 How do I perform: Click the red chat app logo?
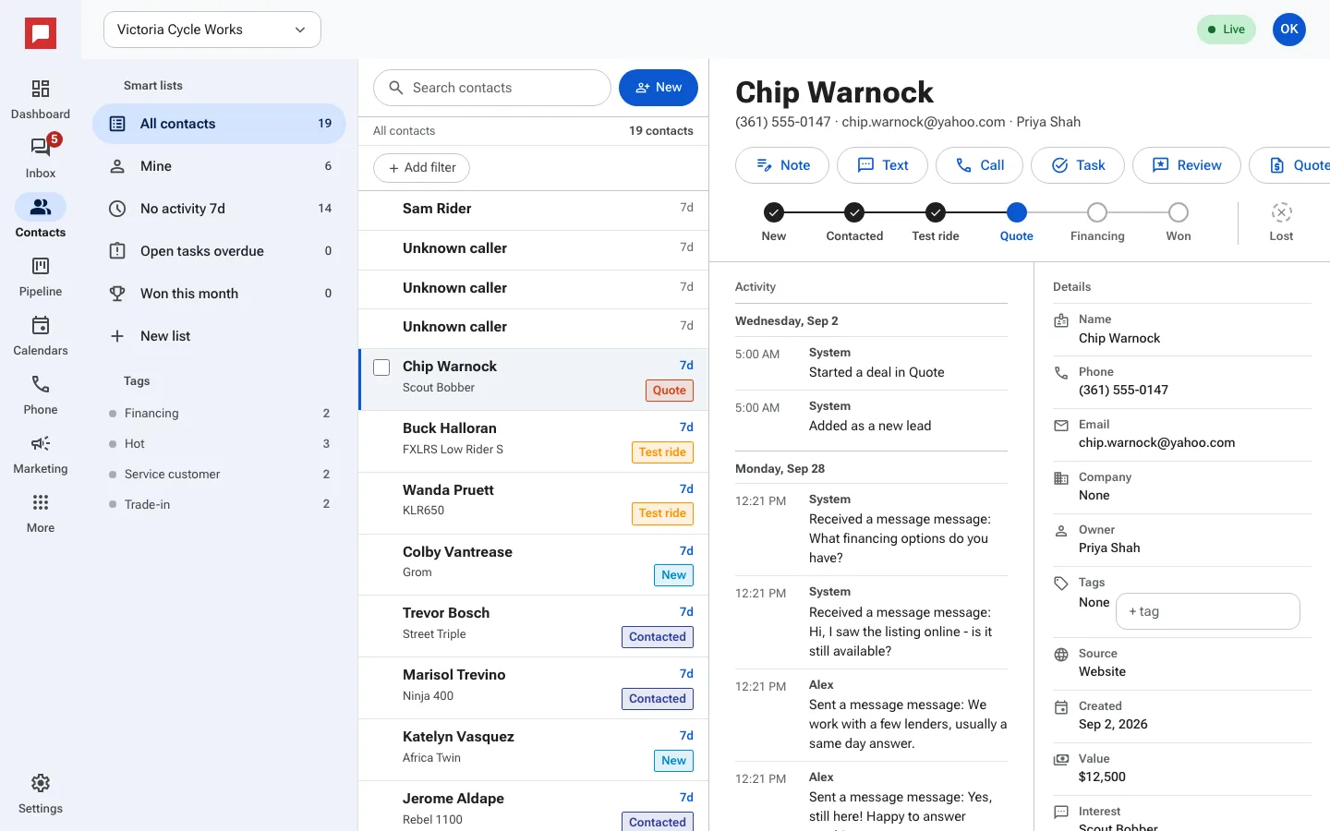tap(41, 34)
